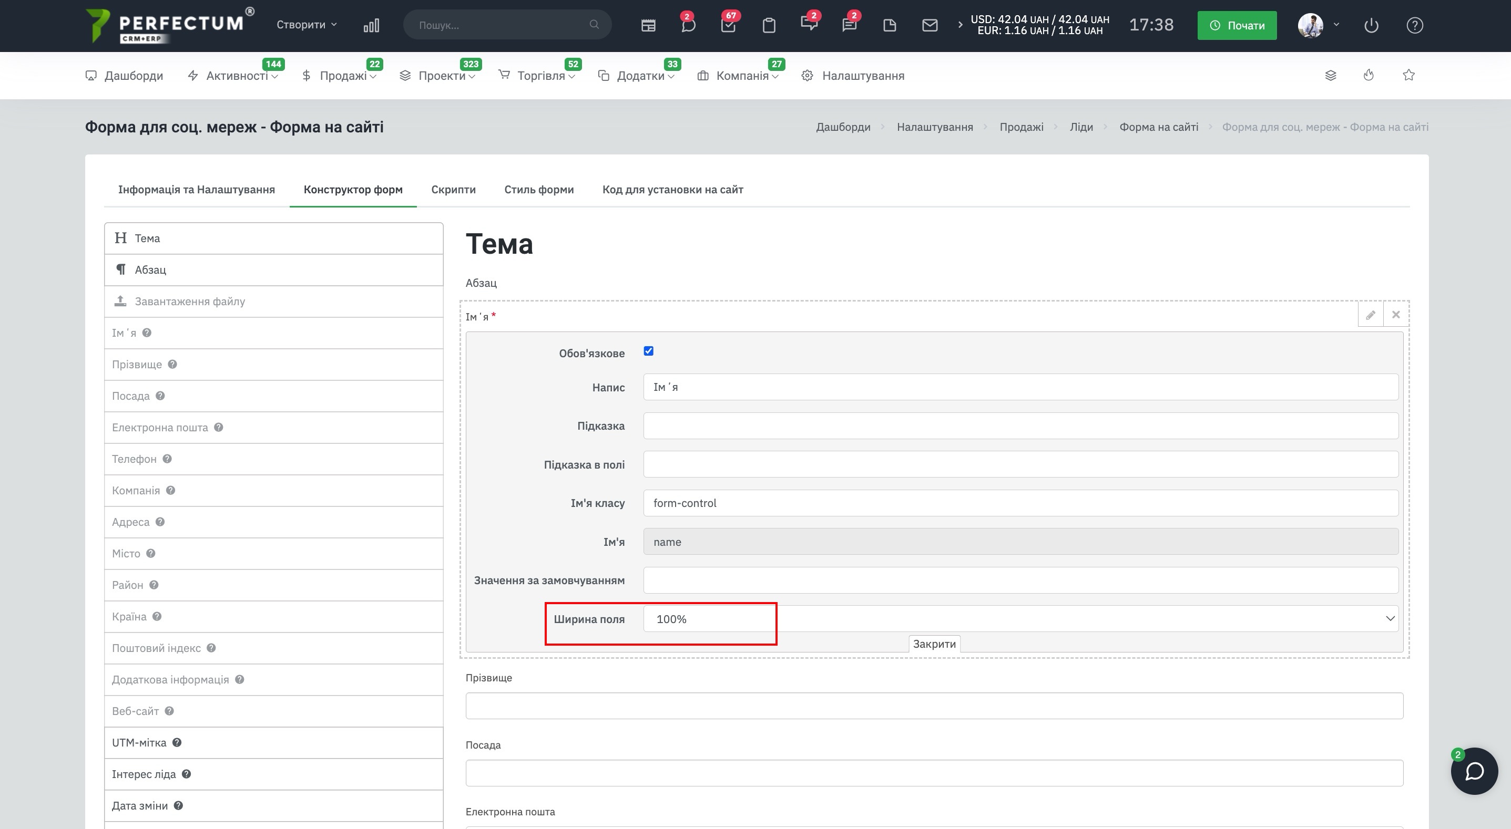Toggle the Обов'язкове checkbox
Screen dimensions: 1511x829
pos(648,351)
